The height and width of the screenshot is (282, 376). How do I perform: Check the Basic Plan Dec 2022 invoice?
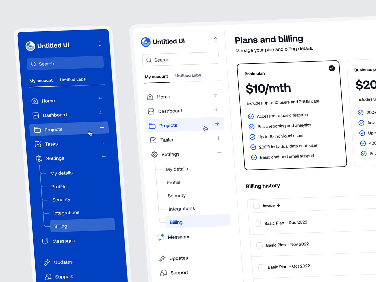coord(258,223)
